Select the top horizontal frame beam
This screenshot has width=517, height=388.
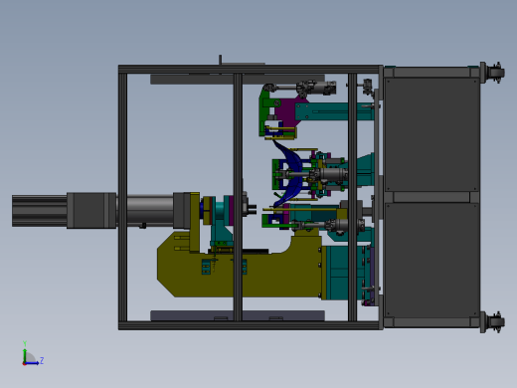251,69
